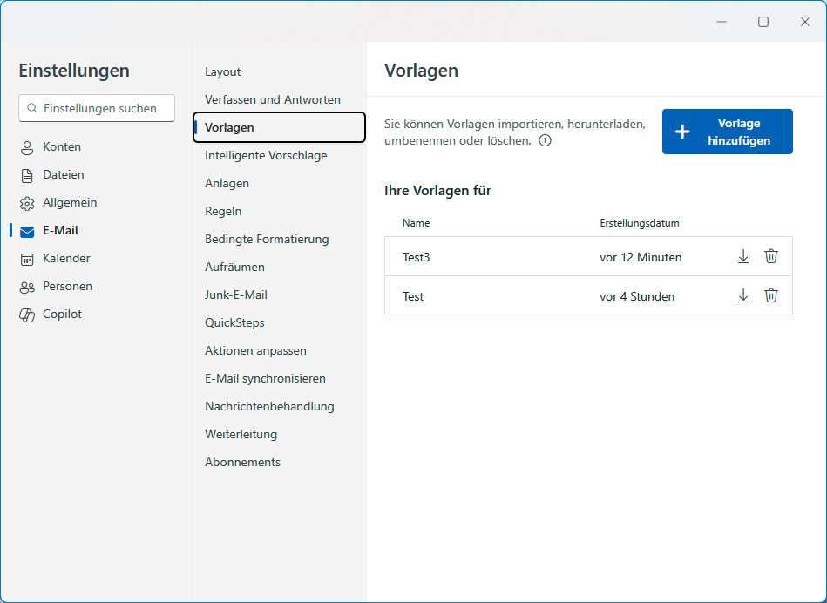Click the Konten person icon
This screenshot has height=603, width=827.
[x=27, y=148]
